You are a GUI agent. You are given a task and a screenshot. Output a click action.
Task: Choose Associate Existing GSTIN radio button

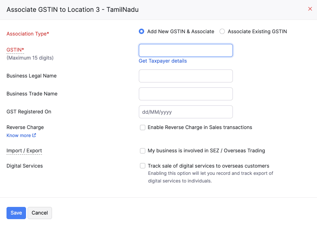point(222,31)
